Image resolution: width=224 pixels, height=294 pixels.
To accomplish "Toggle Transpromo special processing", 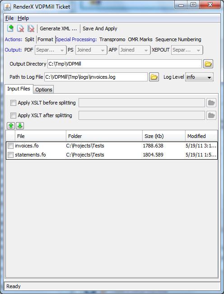I will point(112,39).
